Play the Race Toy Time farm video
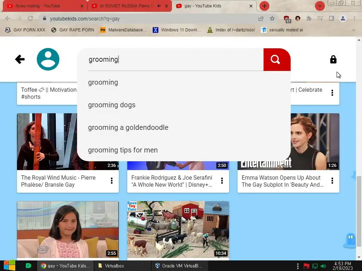The image size is (362, 271). (x=178, y=229)
